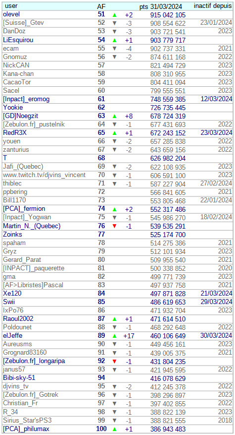Click the gray down arrow for Gnomuz
The height and width of the screenshot is (435, 235).
[x=115, y=57]
